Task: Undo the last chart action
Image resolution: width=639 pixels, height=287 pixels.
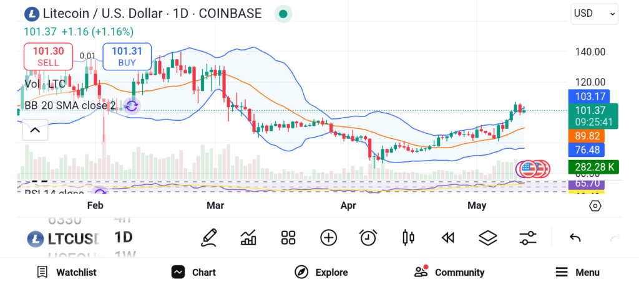Action: click(x=575, y=237)
